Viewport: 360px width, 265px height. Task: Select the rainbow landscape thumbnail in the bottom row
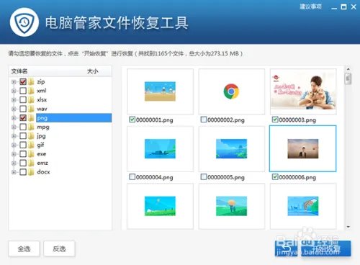point(303,206)
